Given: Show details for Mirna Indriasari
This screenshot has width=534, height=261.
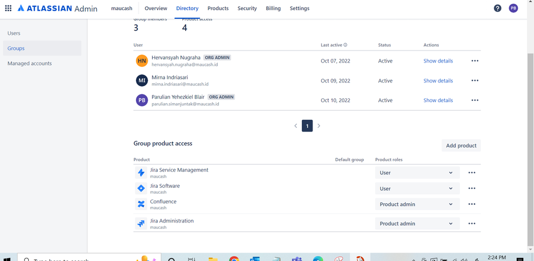Looking at the screenshot, I should 438,81.
